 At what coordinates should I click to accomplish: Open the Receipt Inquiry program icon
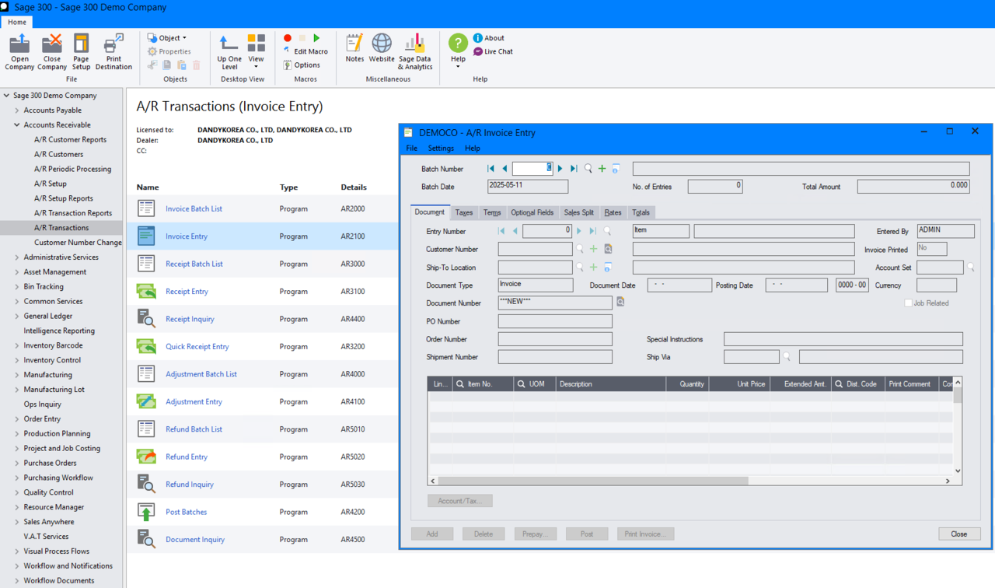tap(146, 319)
